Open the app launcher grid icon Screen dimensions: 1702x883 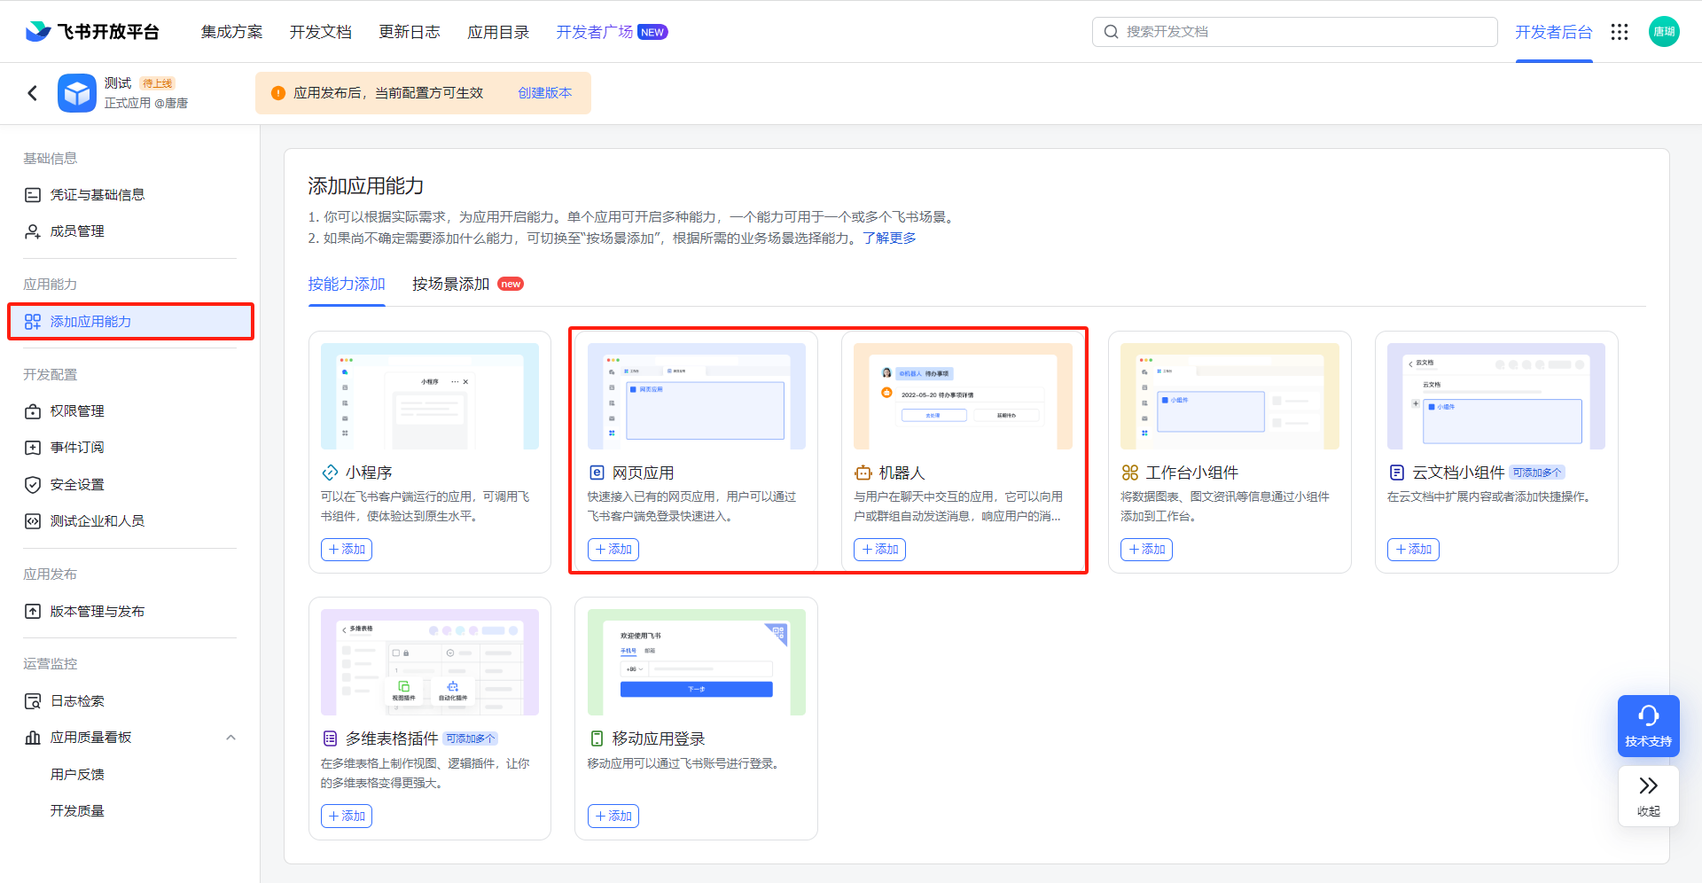(x=1620, y=32)
